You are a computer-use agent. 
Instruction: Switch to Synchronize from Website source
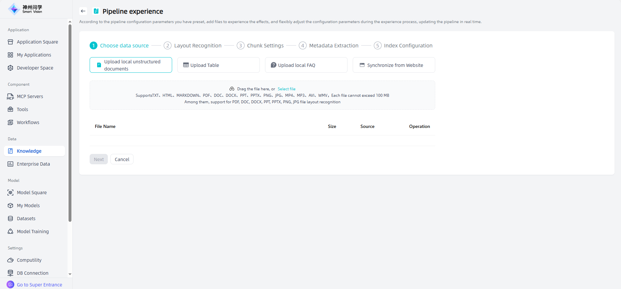(x=394, y=65)
